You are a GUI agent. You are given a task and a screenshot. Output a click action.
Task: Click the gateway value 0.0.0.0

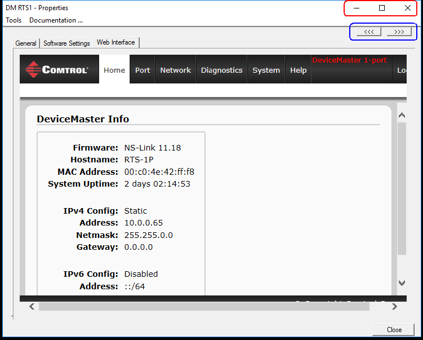[139, 247]
